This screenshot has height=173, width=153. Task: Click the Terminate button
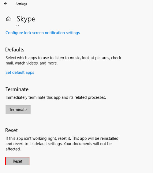[18, 109]
